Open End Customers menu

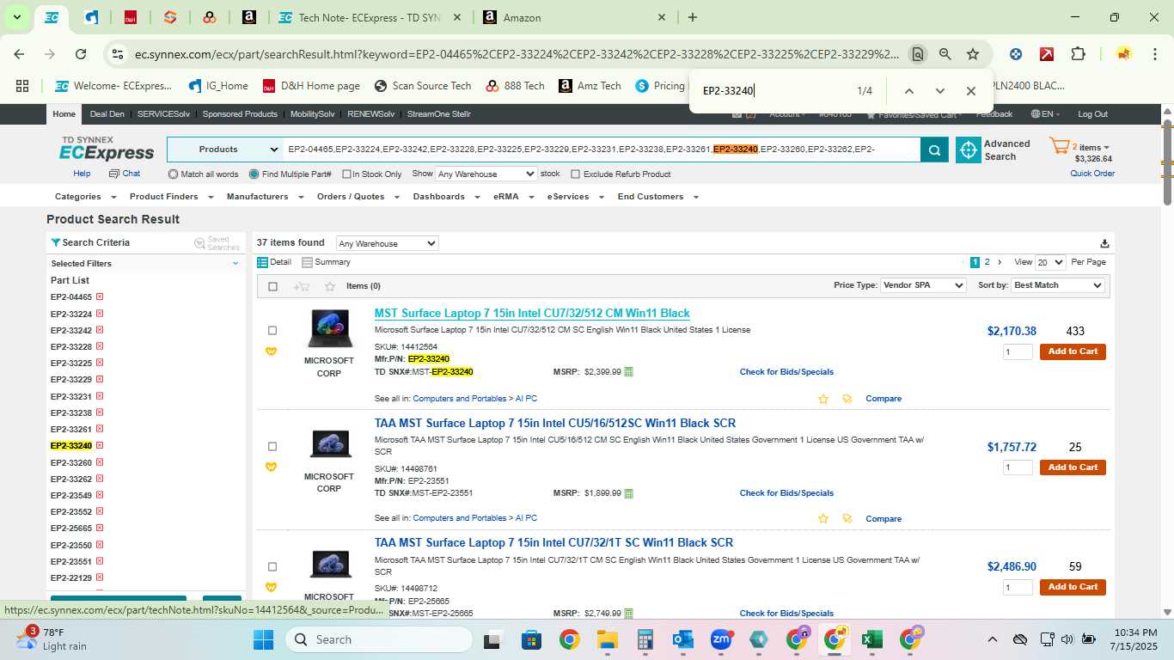[657, 197]
